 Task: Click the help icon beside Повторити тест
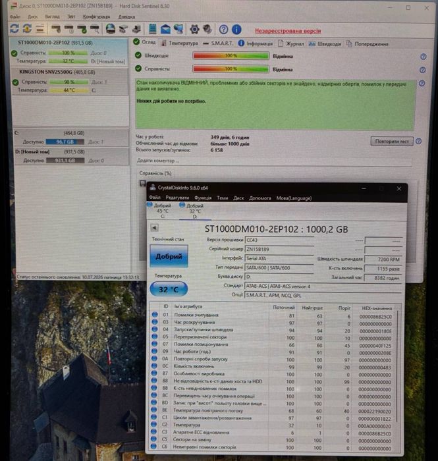419,141
